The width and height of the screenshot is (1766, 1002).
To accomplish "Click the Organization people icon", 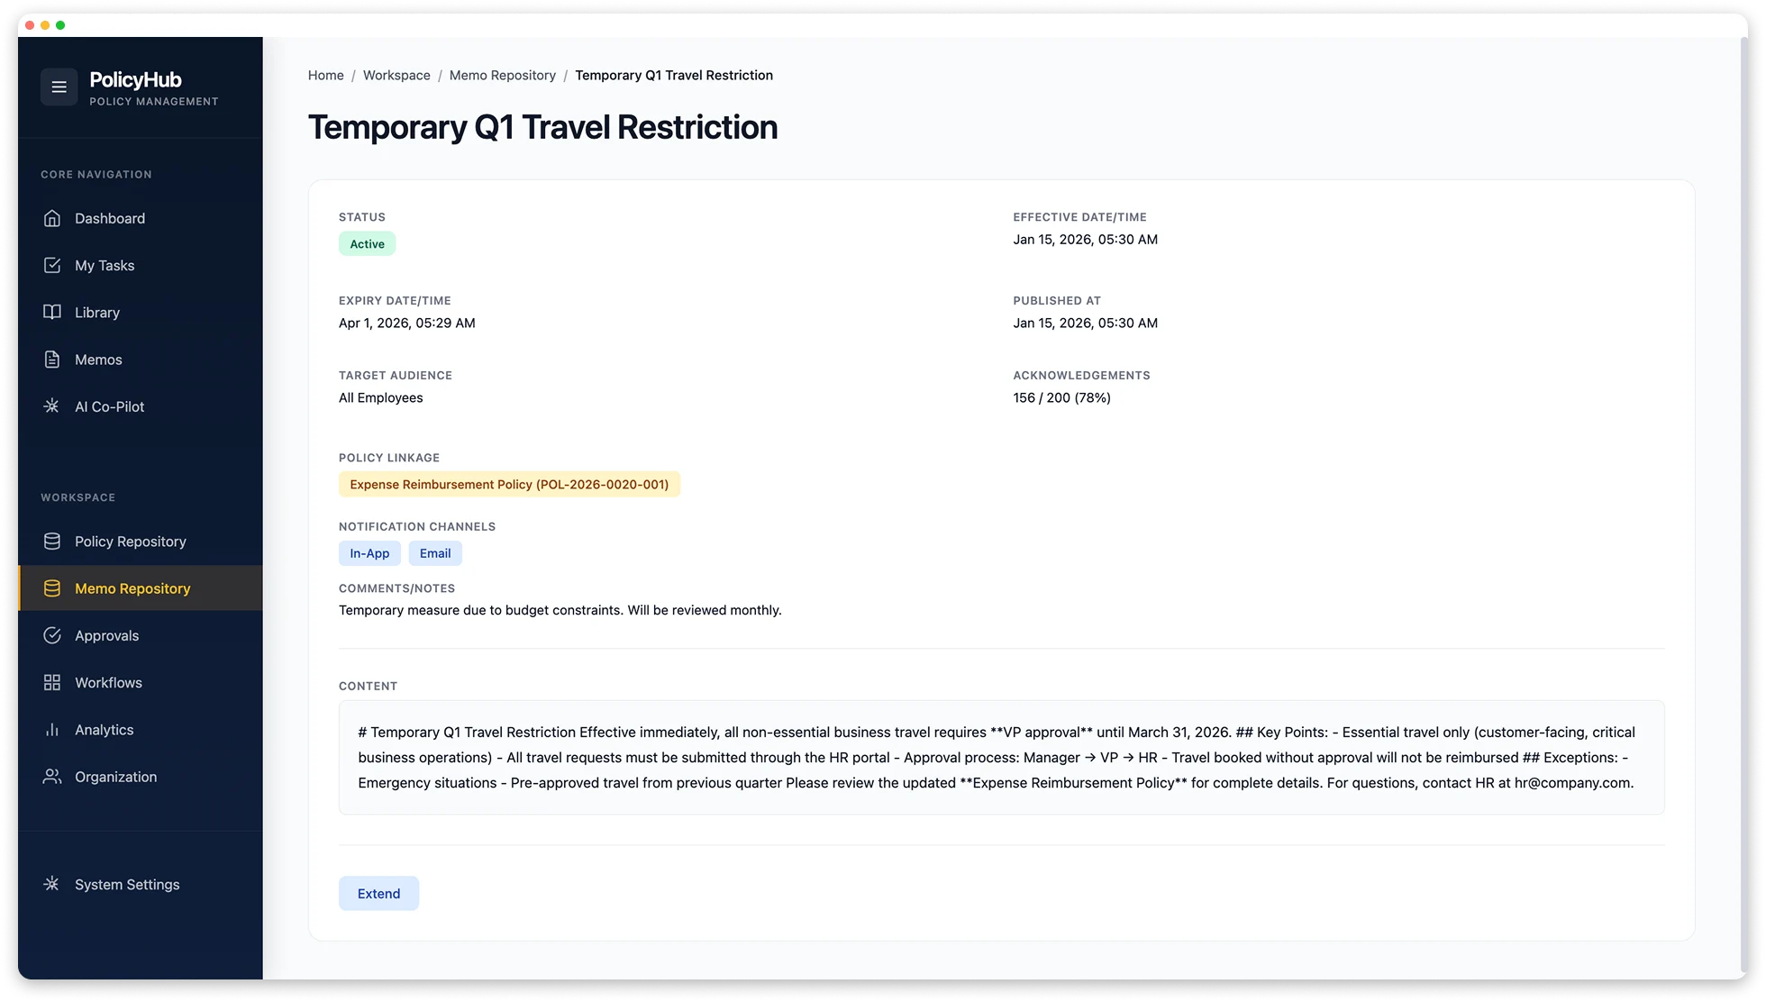I will click(52, 777).
